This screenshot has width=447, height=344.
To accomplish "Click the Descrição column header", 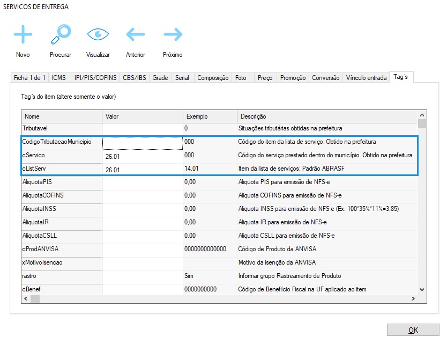I will click(x=327, y=116).
